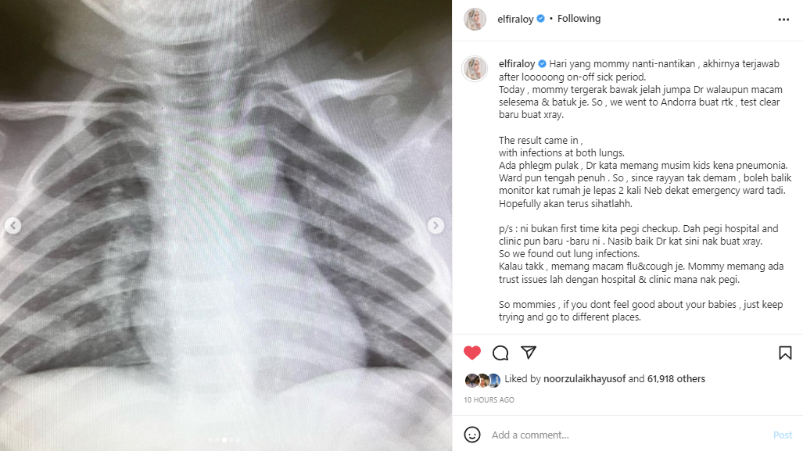Open the emoji picker smiley icon

coord(472,435)
